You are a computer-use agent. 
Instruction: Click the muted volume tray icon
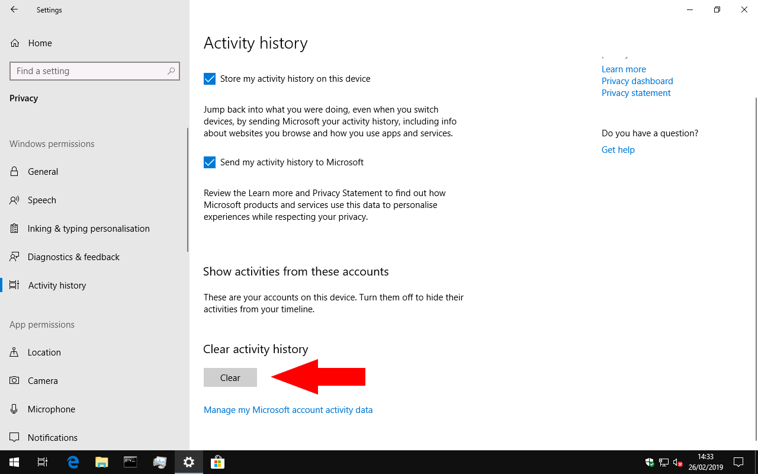pyautogui.click(x=678, y=462)
